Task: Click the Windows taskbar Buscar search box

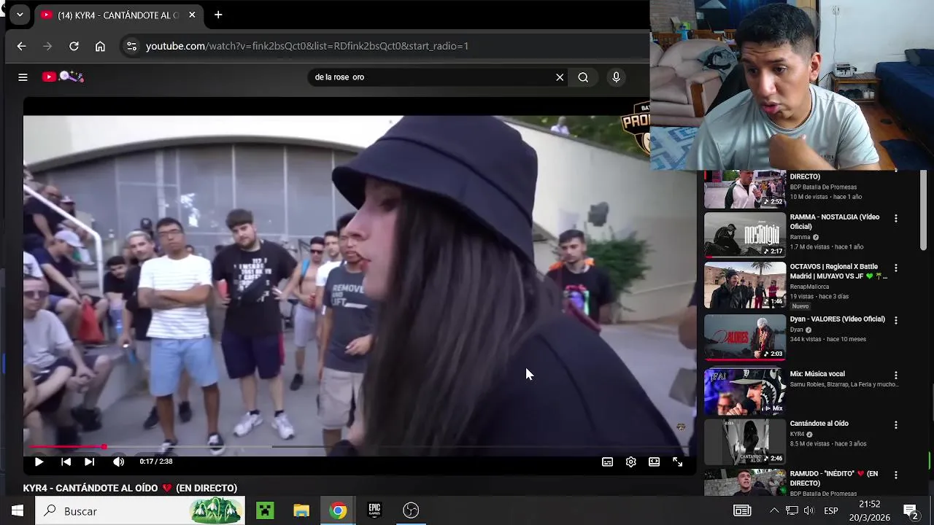Action: pyautogui.click(x=139, y=510)
